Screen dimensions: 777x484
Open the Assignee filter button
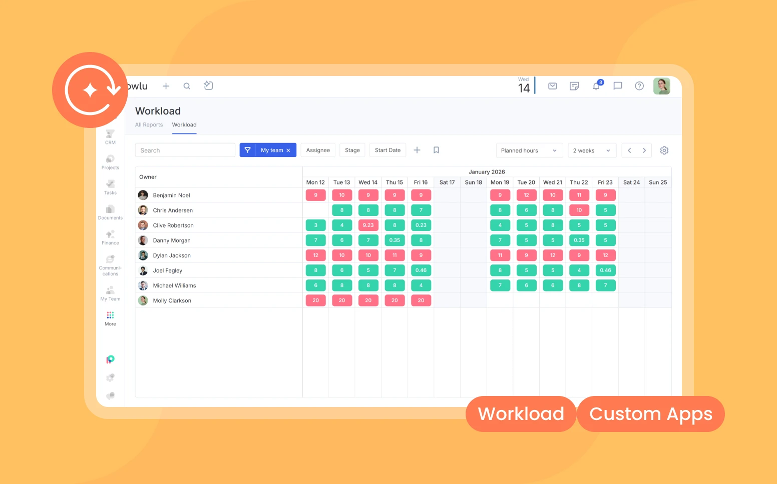pos(318,150)
